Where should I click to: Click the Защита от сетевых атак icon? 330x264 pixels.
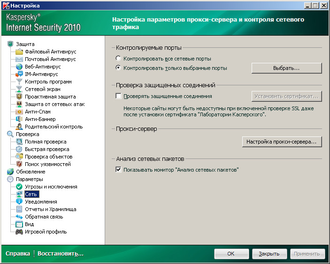pyautogui.click(x=19, y=104)
